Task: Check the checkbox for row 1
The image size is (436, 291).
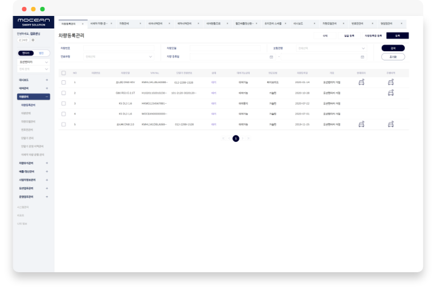Action: point(64,83)
